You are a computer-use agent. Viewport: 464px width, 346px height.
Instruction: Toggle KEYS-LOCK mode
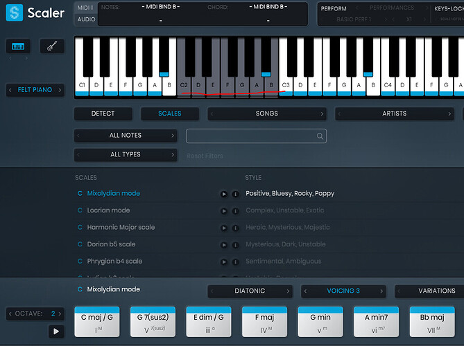449,8
